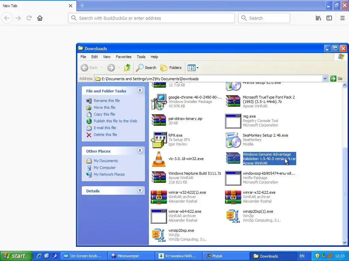
Task: Select SeaMonkey Setup 2.46.exe icon
Action: 233,140
